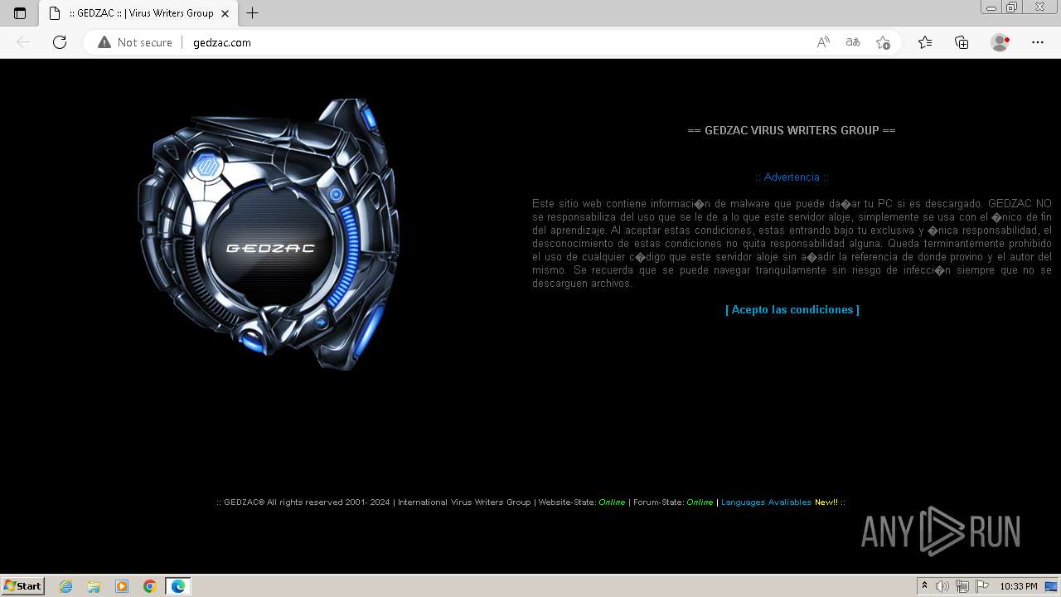
Task: Open the Windows Start menu
Action: click(23, 586)
